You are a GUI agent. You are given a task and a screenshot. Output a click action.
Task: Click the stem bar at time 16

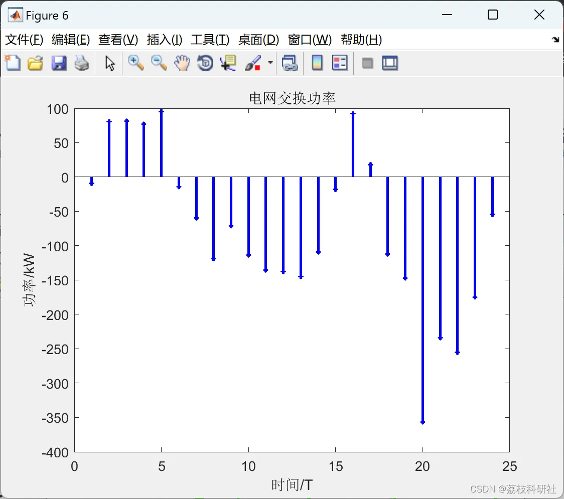[x=353, y=144]
